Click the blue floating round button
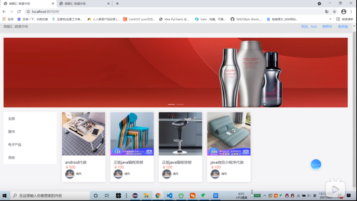The image size is (357, 201). (x=316, y=165)
